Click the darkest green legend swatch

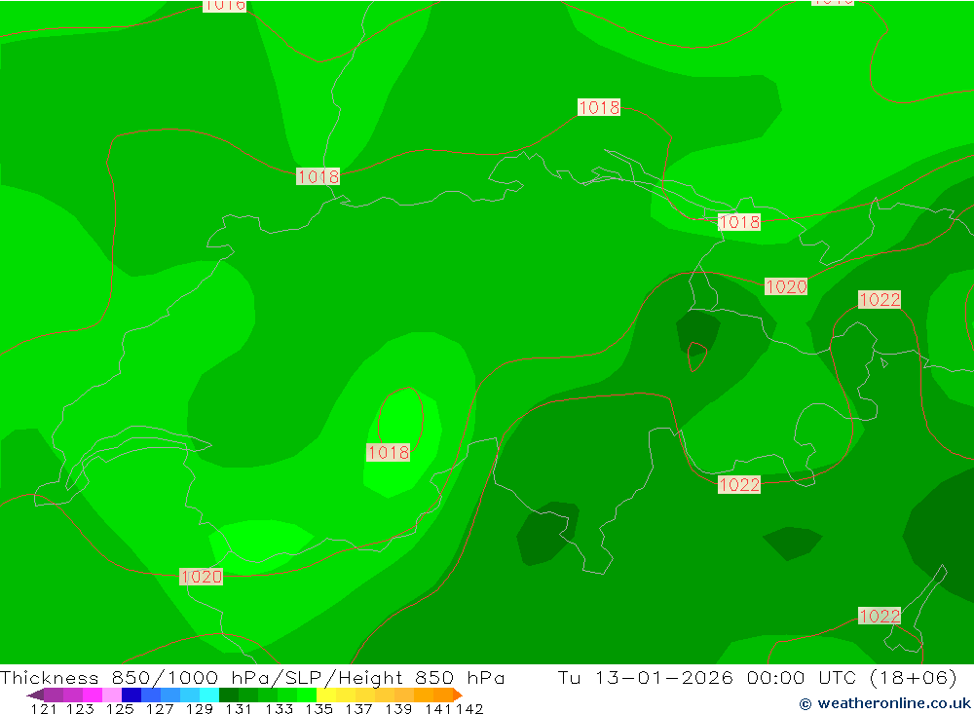(x=229, y=695)
